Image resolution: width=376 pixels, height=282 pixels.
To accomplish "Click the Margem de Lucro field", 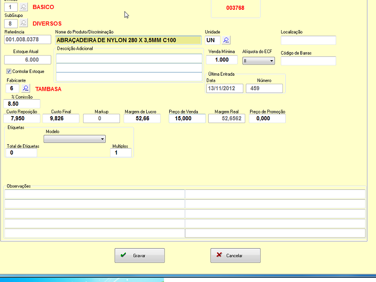I will pos(142,118).
